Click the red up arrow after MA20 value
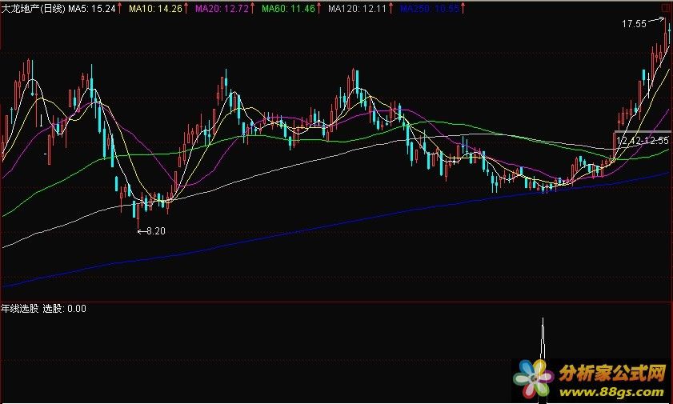Viewport: 673px width, 404px height. click(252, 8)
